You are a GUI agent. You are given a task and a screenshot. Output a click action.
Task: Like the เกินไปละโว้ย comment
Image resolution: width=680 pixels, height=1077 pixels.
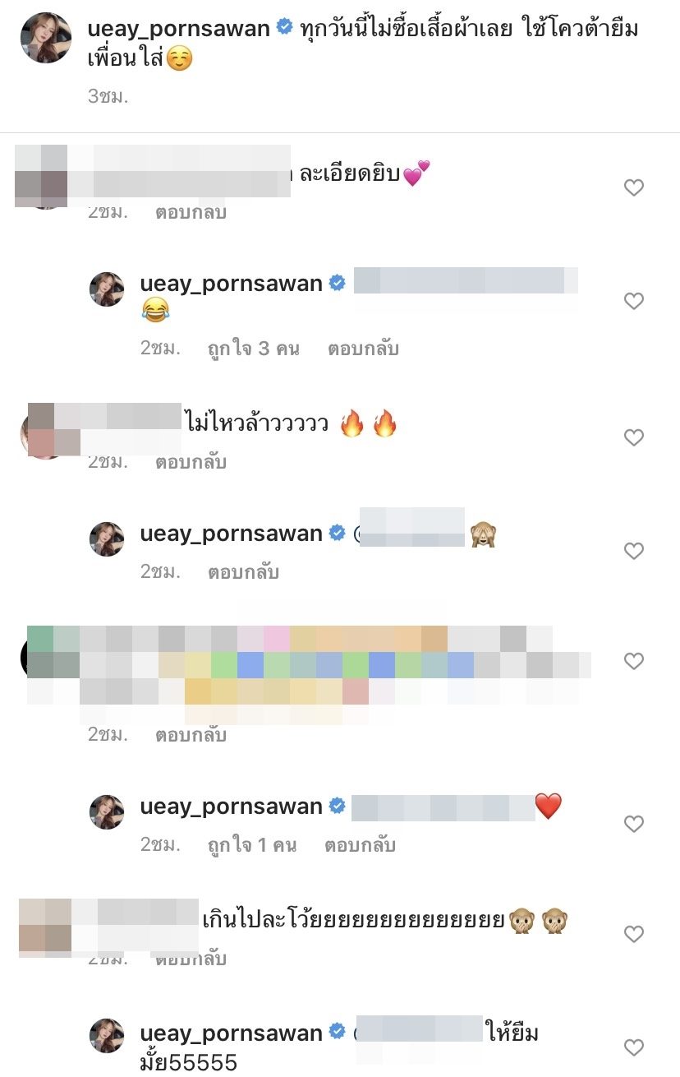[x=633, y=935]
